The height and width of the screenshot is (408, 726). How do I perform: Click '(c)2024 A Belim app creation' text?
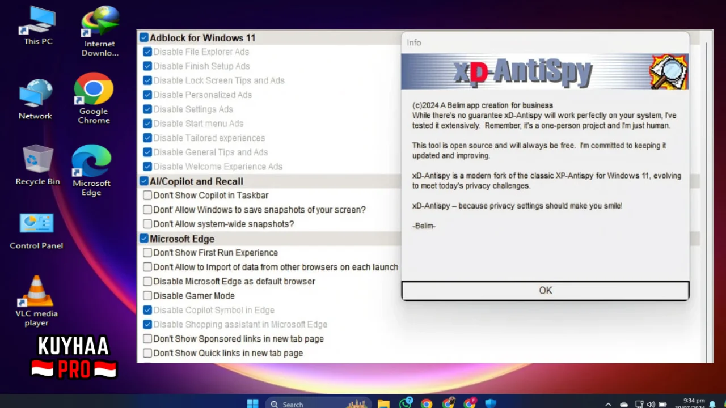[x=483, y=105]
